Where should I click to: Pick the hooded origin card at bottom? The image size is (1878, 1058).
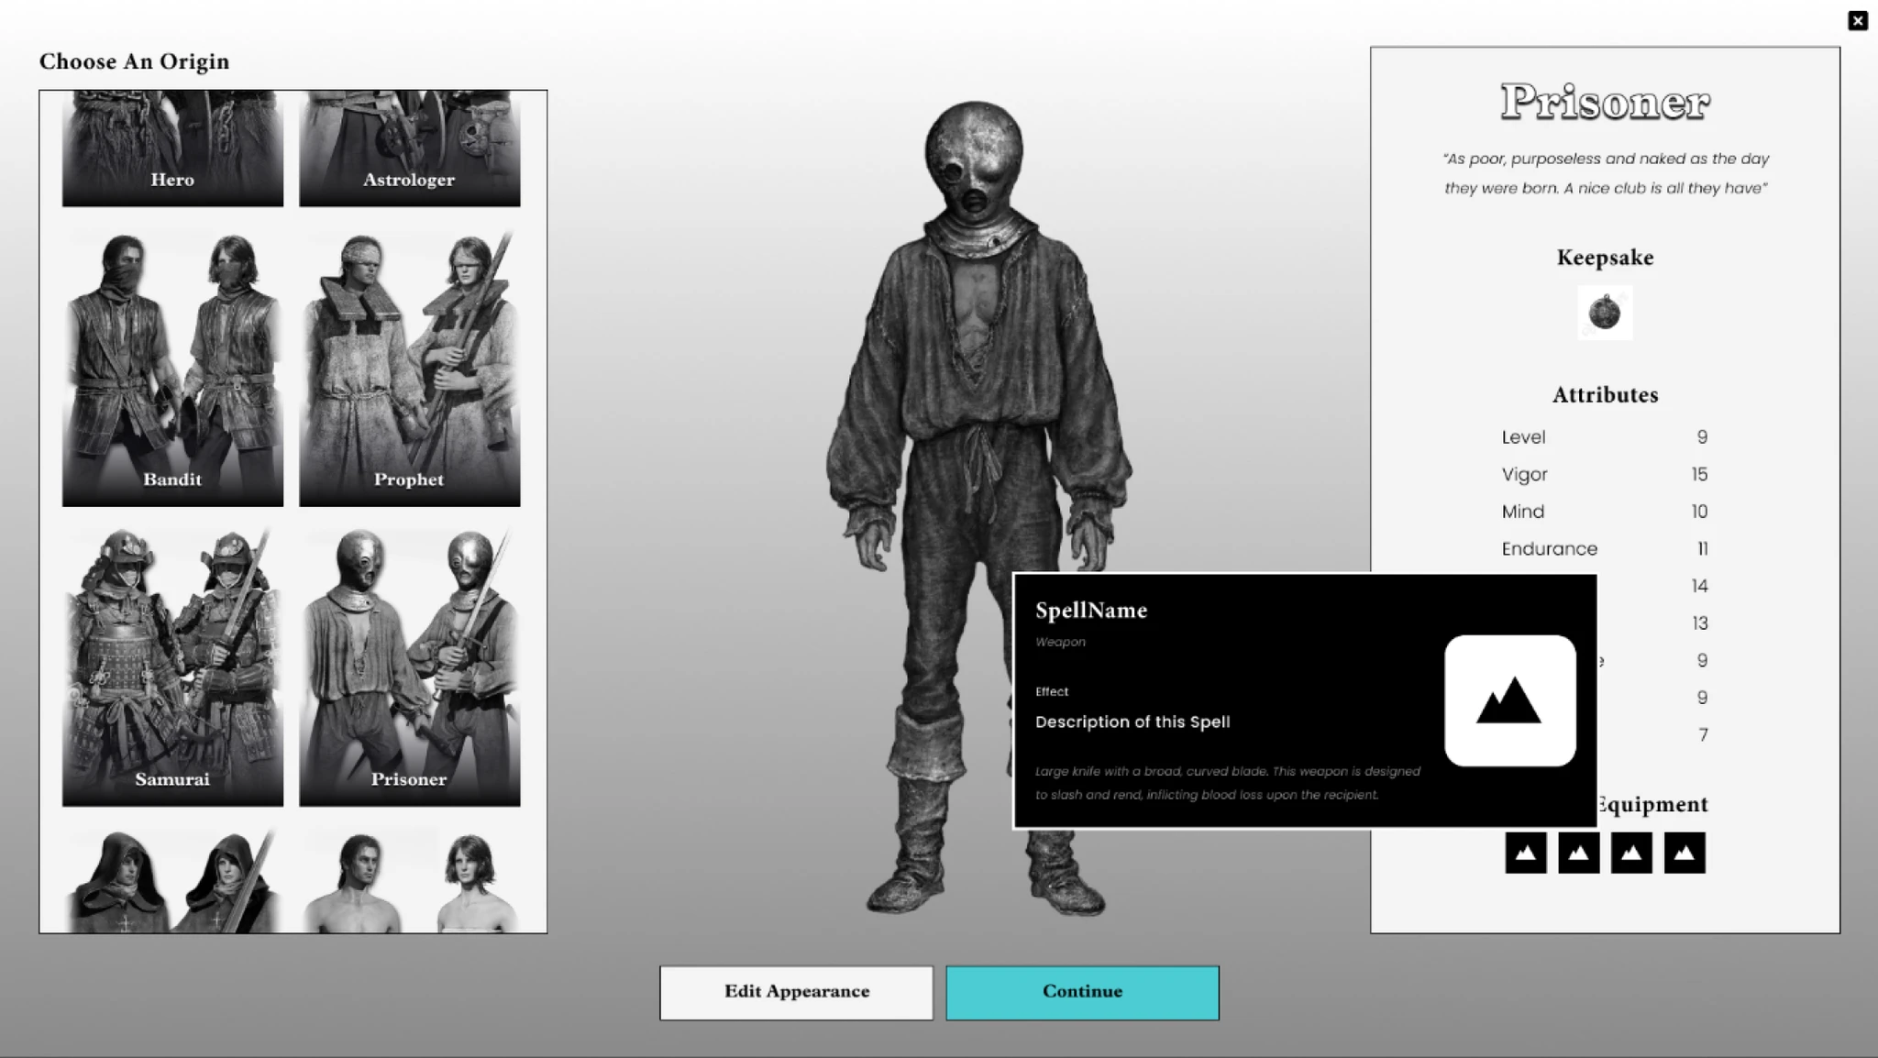click(x=172, y=882)
